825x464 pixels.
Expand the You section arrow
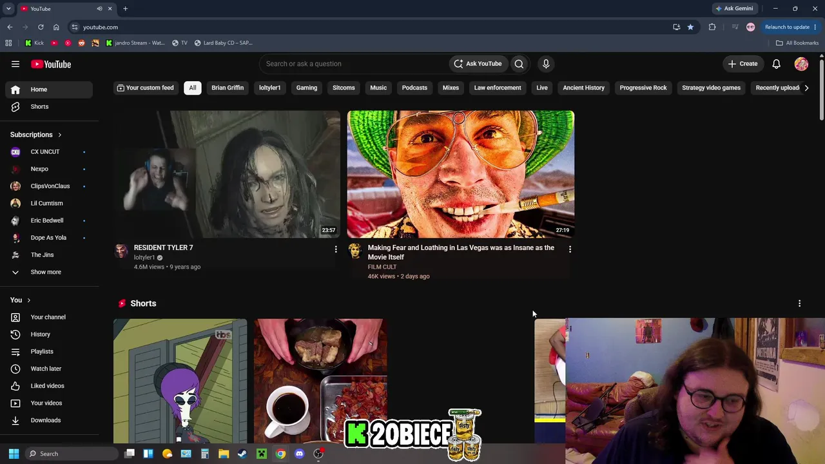coord(28,300)
